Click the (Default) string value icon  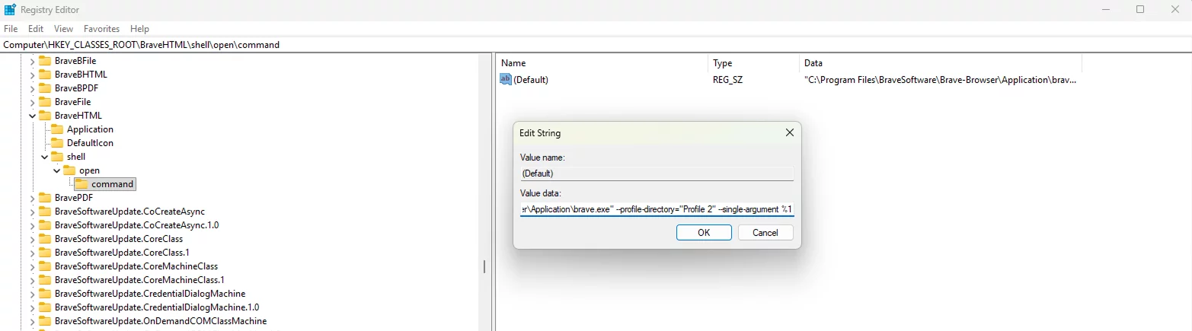(506, 79)
